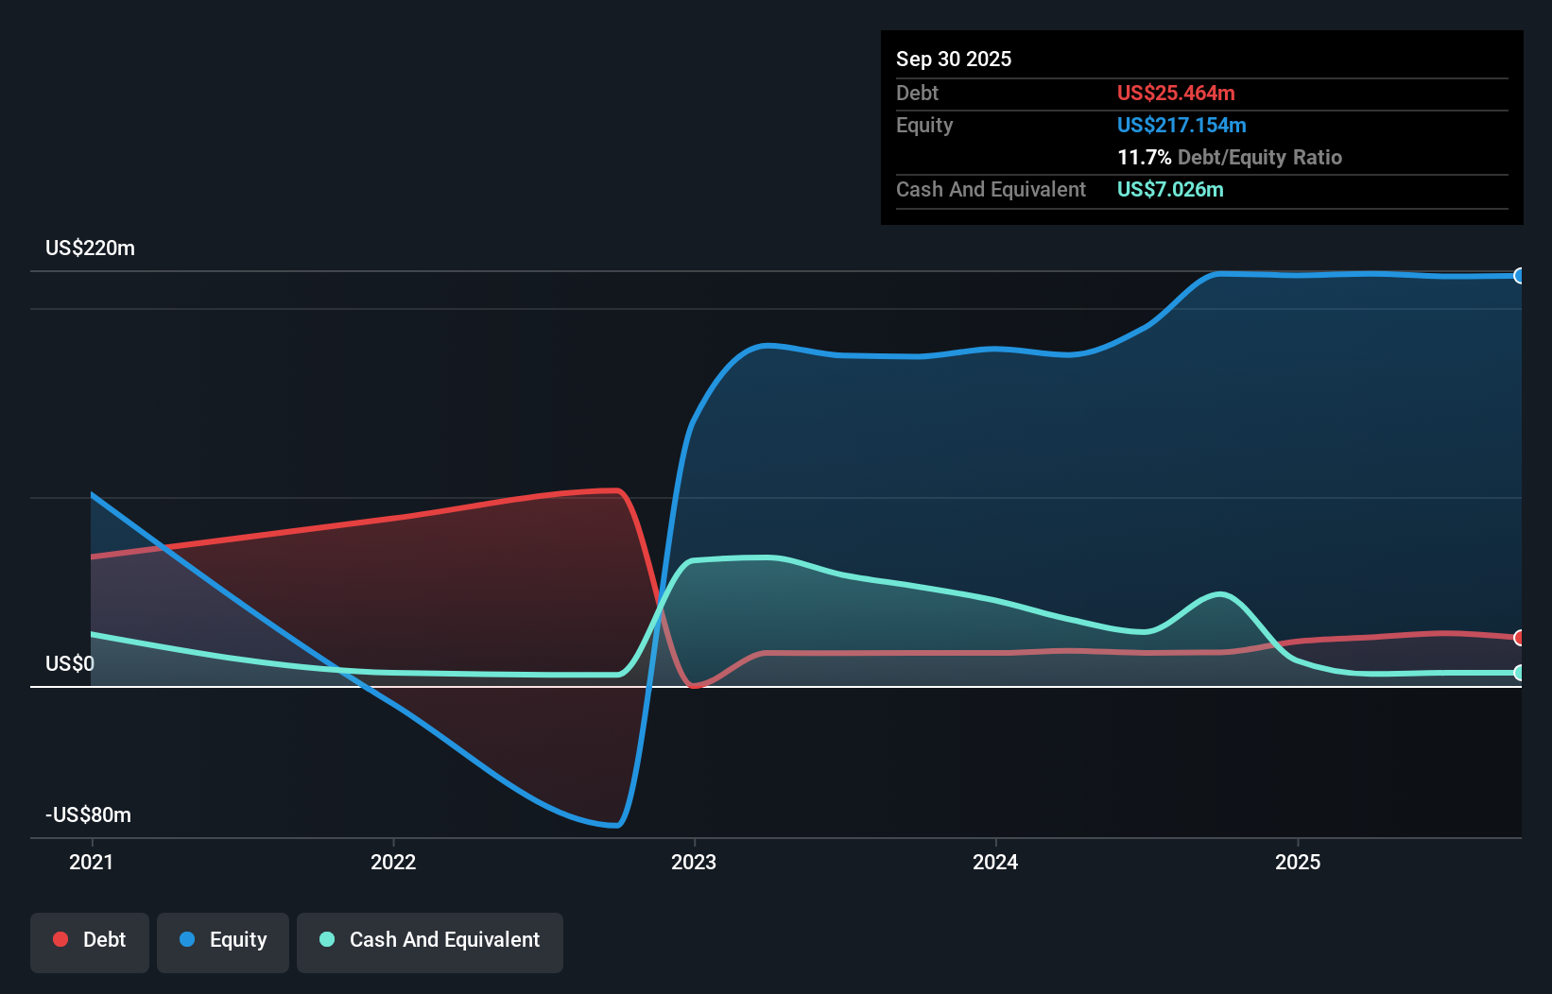Click the US$217.154m equity value
The height and width of the screenshot is (994, 1552).
(x=1181, y=125)
